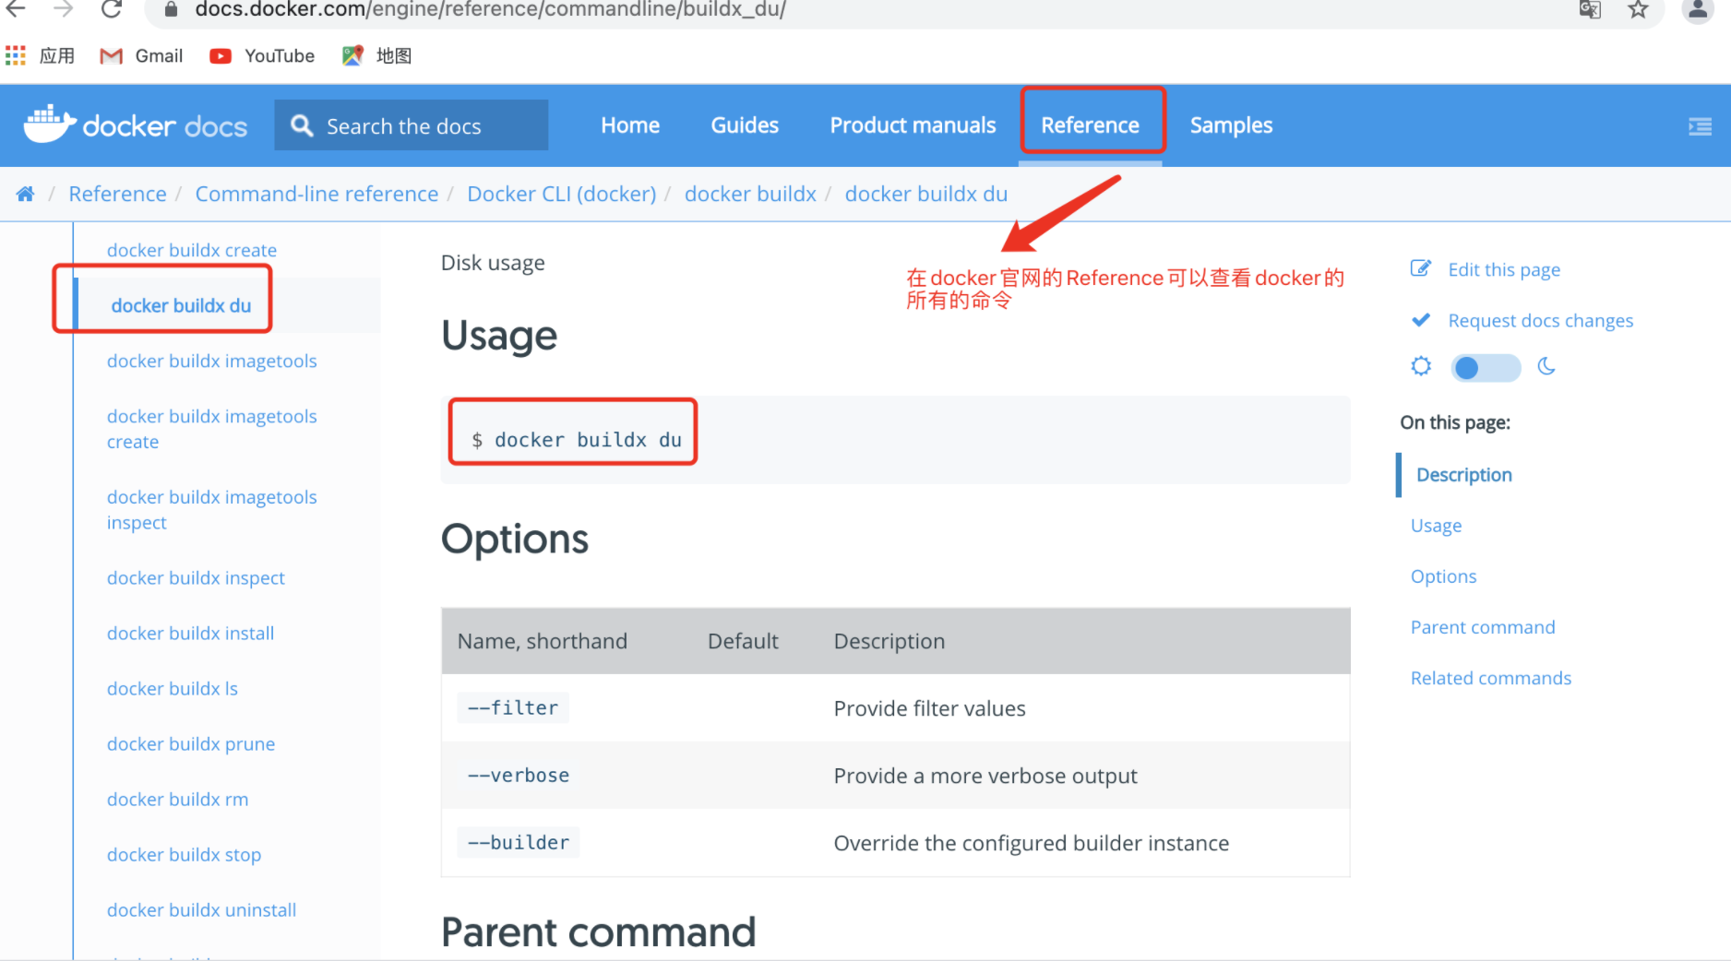Click the docker docs whale logo
This screenshot has width=1731, height=961.
coord(136,125)
